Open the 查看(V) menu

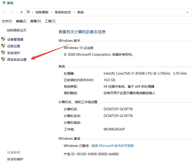(x=35, y=21)
